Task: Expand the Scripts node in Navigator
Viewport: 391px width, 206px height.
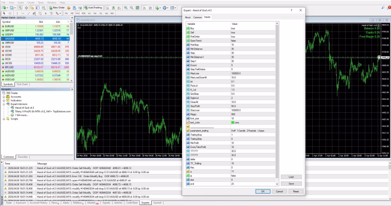Action: [4, 119]
